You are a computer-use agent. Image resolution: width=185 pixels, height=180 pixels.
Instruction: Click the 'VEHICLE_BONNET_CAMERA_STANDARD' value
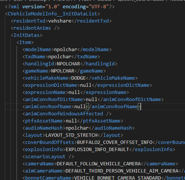click(117, 178)
